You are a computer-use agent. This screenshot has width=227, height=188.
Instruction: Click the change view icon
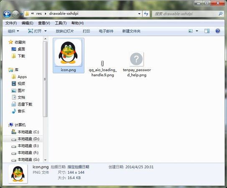click(x=190, y=31)
